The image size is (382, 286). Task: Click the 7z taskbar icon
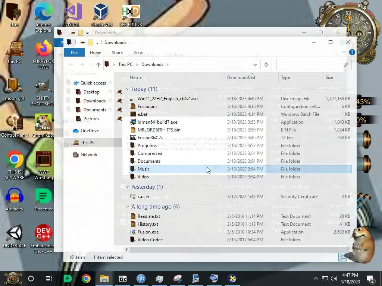122,279
